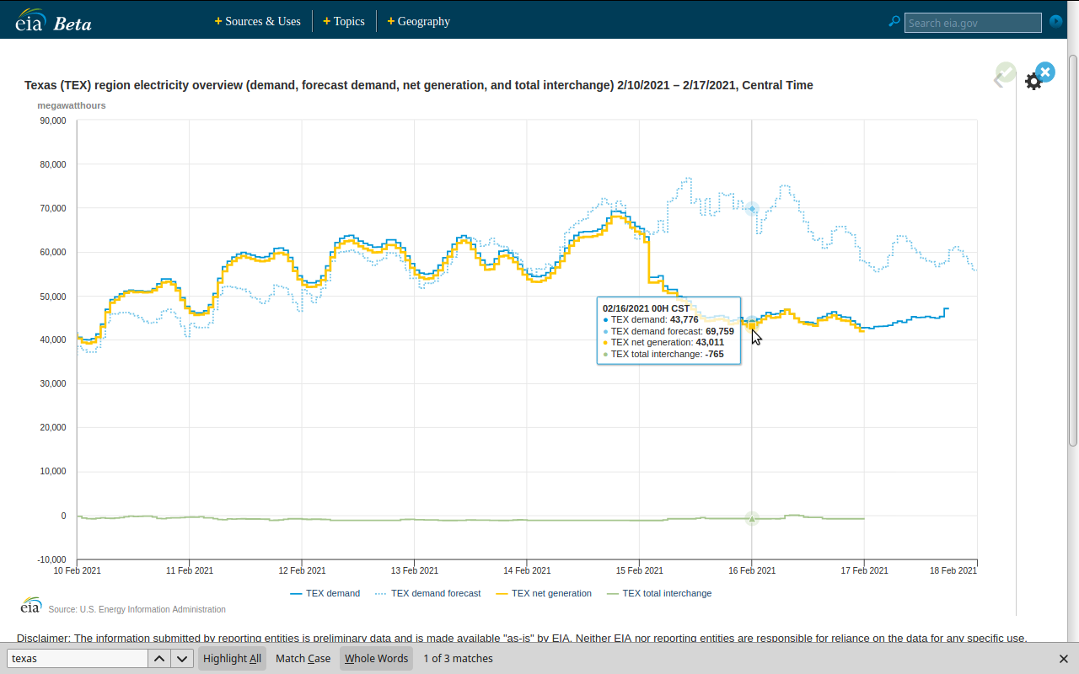Click the chart title text

tap(419, 85)
